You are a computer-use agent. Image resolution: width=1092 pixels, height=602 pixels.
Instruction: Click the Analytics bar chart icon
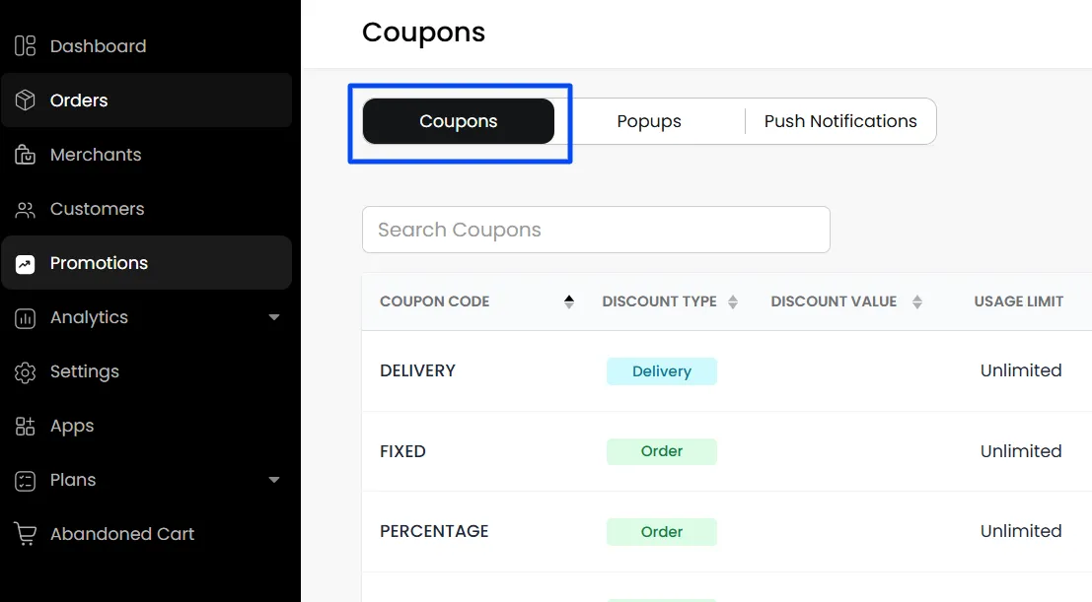tap(25, 318)
